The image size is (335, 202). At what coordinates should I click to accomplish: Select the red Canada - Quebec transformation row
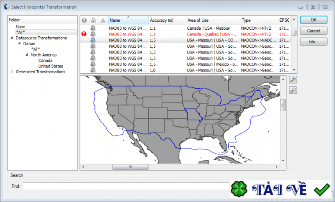pos(185,34)
